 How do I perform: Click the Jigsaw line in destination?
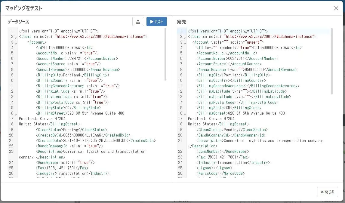click(214, 168)
